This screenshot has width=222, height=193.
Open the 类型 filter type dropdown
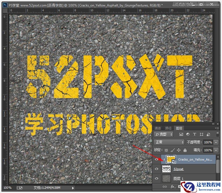(164, 134)
